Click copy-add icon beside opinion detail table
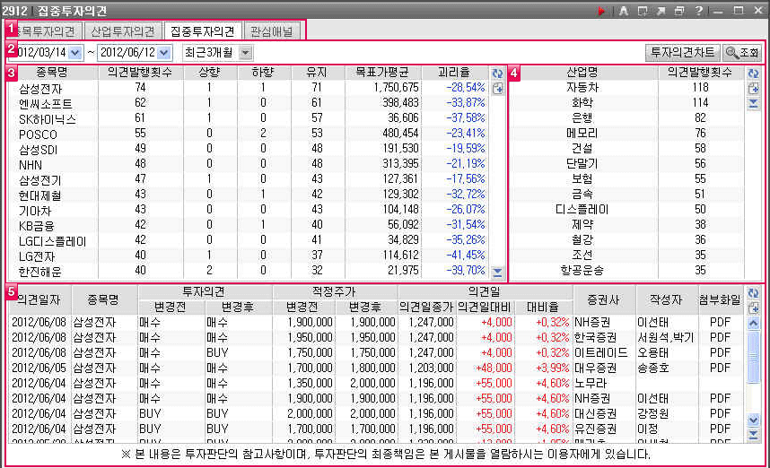The height and width of the screenshot is (468, 770). pyautogui.click(x=753, y=308)
